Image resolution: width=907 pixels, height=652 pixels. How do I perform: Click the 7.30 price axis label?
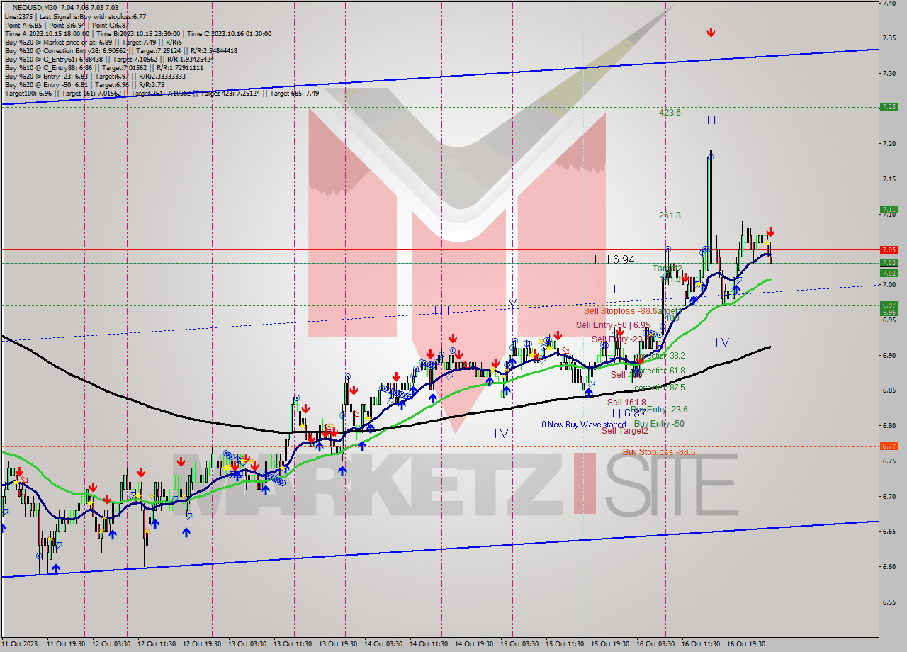tap(889, 74)
